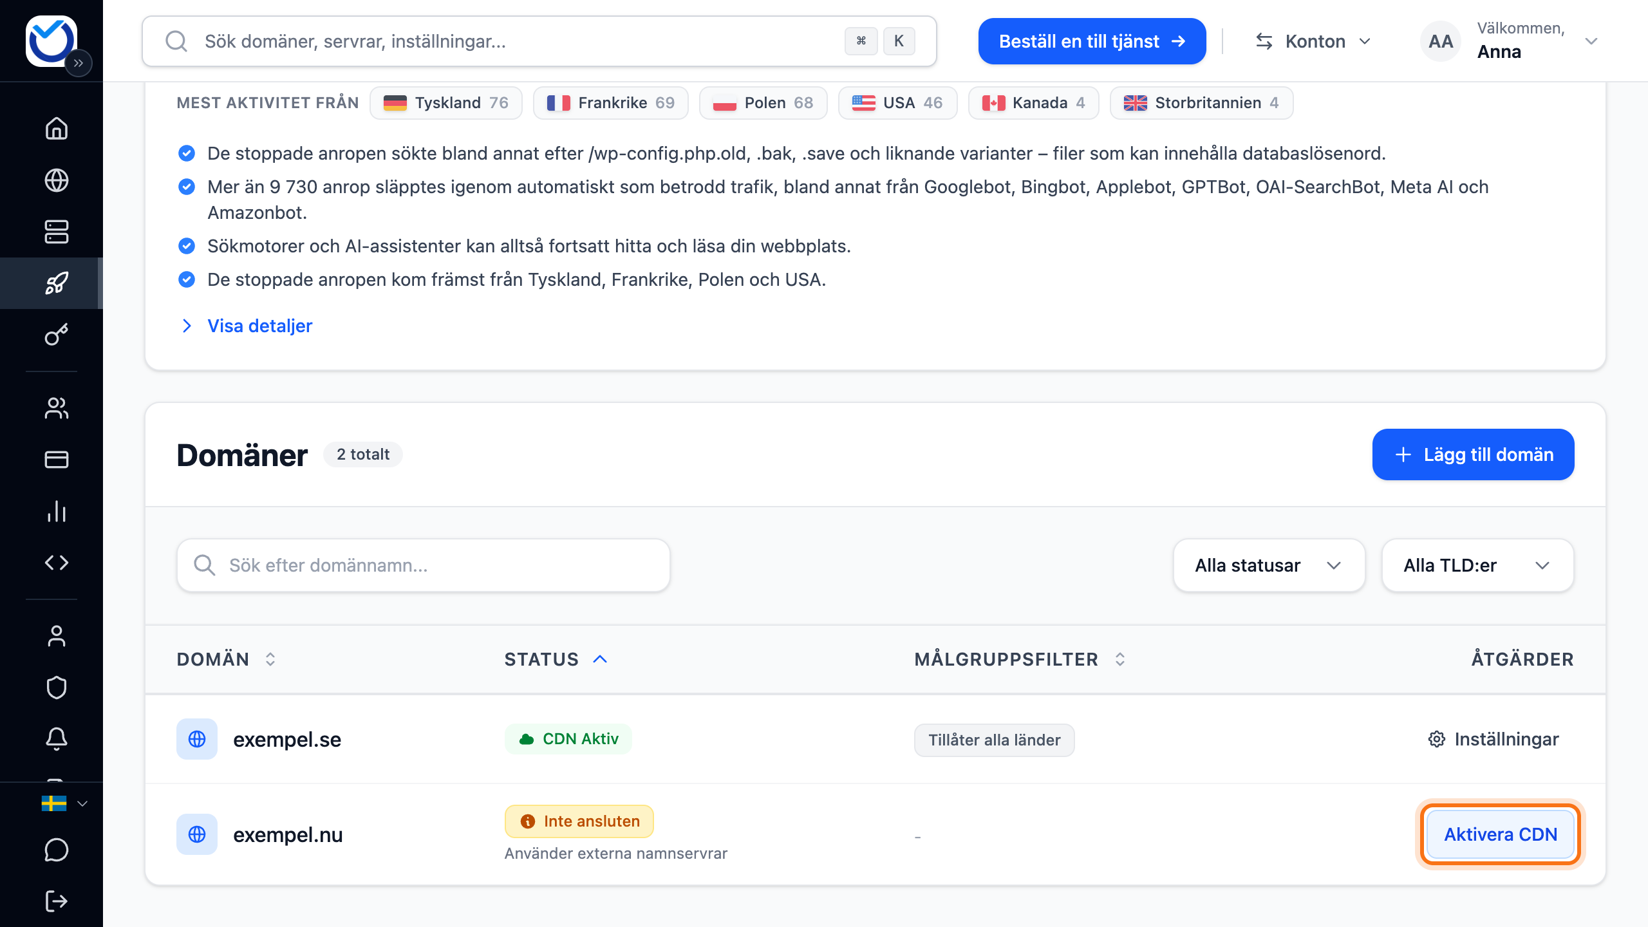1648x927 pixels.
Task: Open the shield security sidebar icon
Action: 57,688
